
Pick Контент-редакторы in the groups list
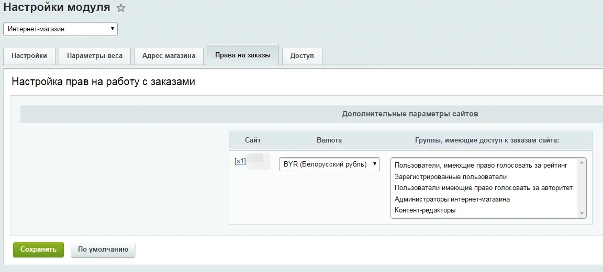point(425,210)
